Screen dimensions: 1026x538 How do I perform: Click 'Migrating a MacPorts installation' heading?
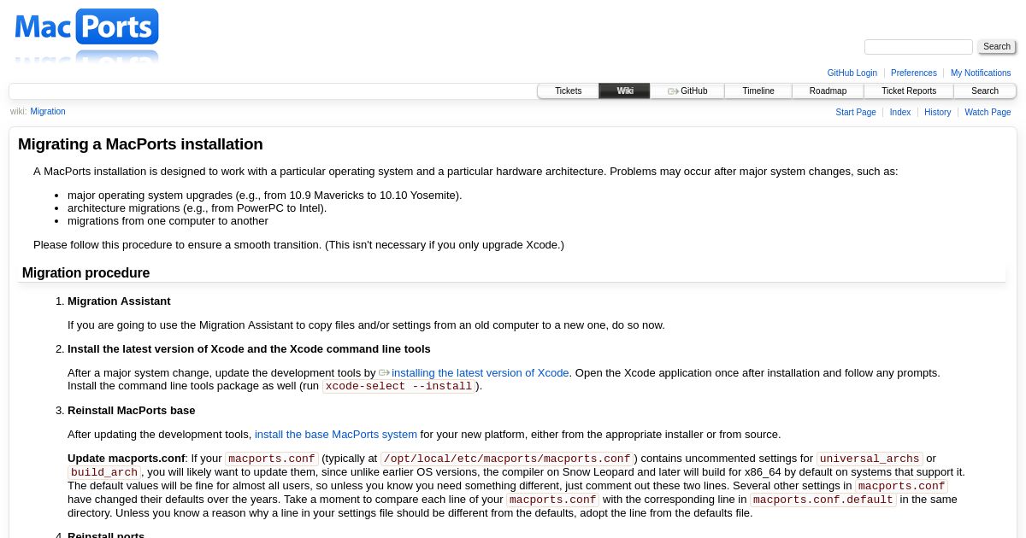pos(140,144)
